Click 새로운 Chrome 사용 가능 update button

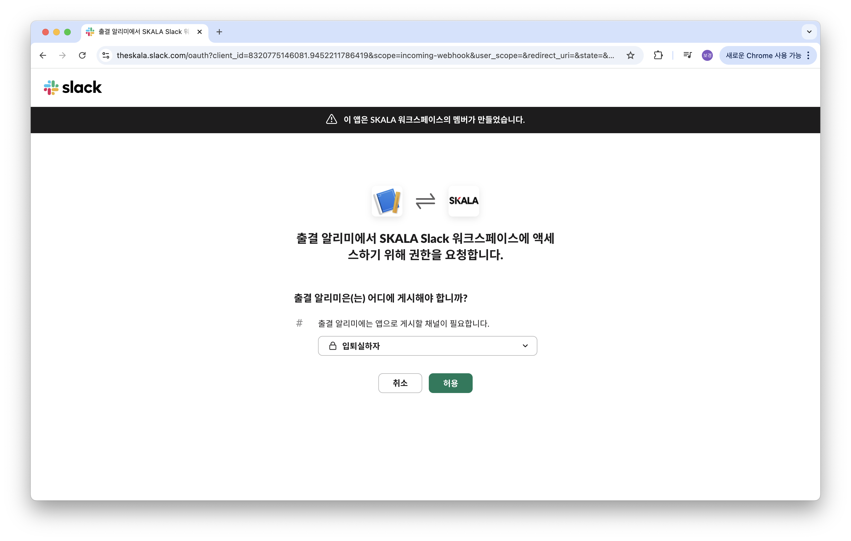763,55
